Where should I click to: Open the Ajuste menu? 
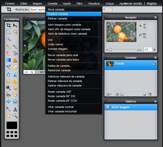[x=67, y=3]
